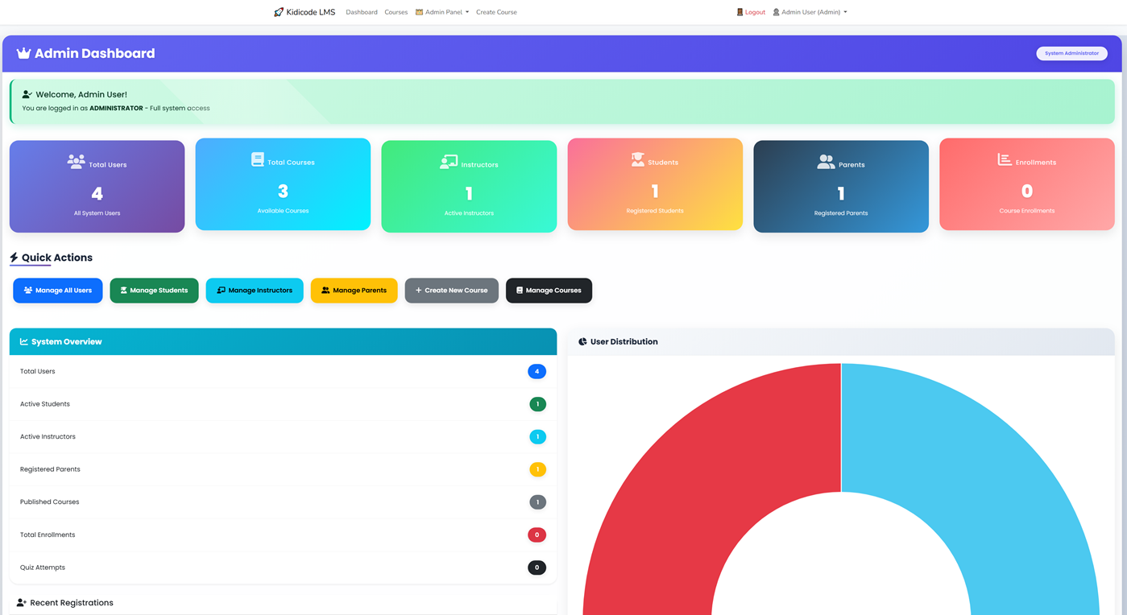Click the Kidicode LMS rocket logo icon

pyautogui.click(x=279, y=12)
